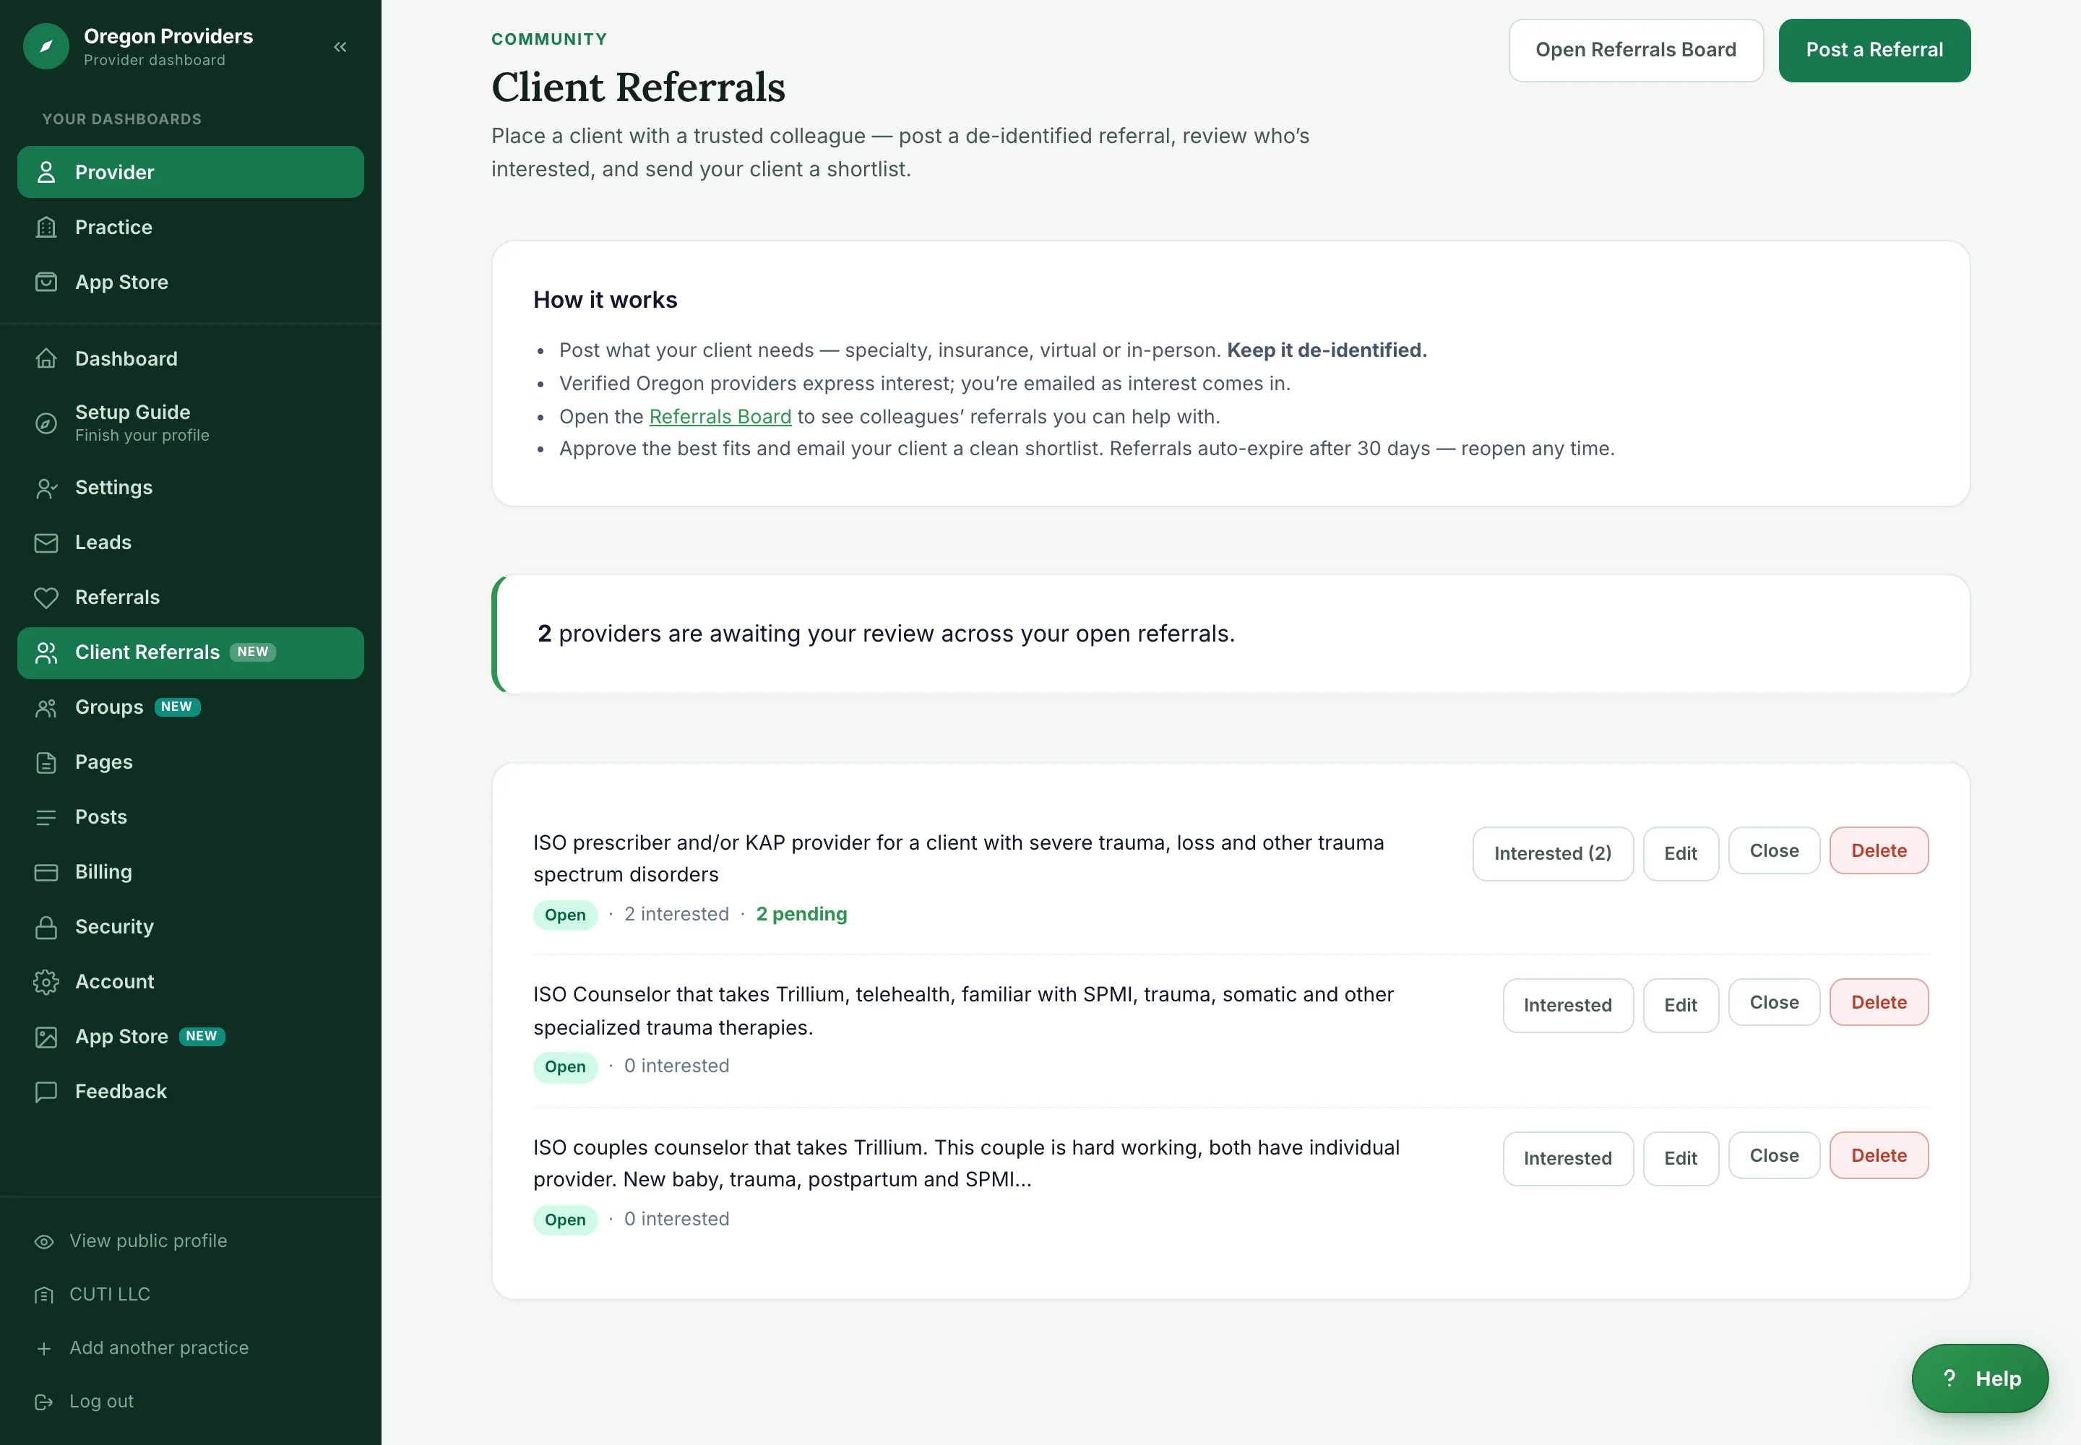Click the Client Referrals people icon
This screenshot has height=1445, width=2081.
click(46, 653)
